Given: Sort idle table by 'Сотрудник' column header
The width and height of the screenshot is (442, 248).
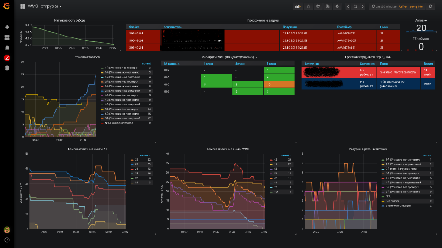Looking at the screenshot, I should 313,63.
